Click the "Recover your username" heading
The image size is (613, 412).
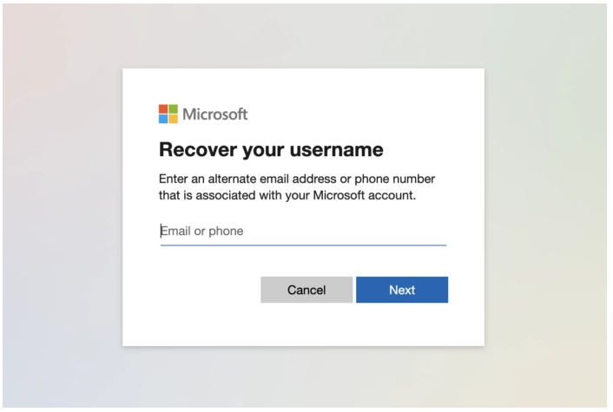(x=271, y=150)
